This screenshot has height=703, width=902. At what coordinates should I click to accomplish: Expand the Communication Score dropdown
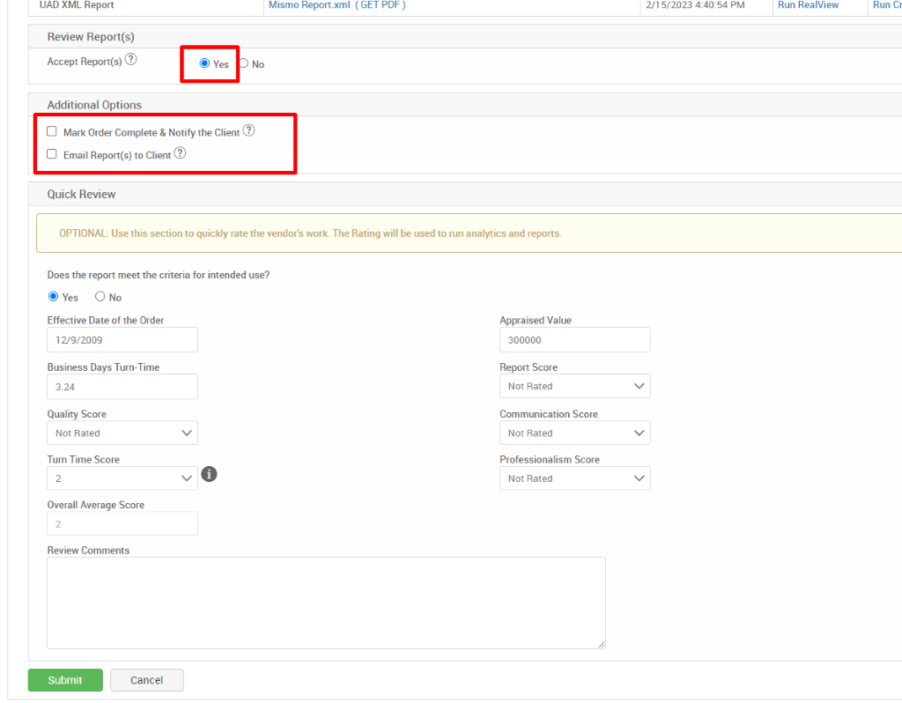pyautogui.click(x=574, y=433)
